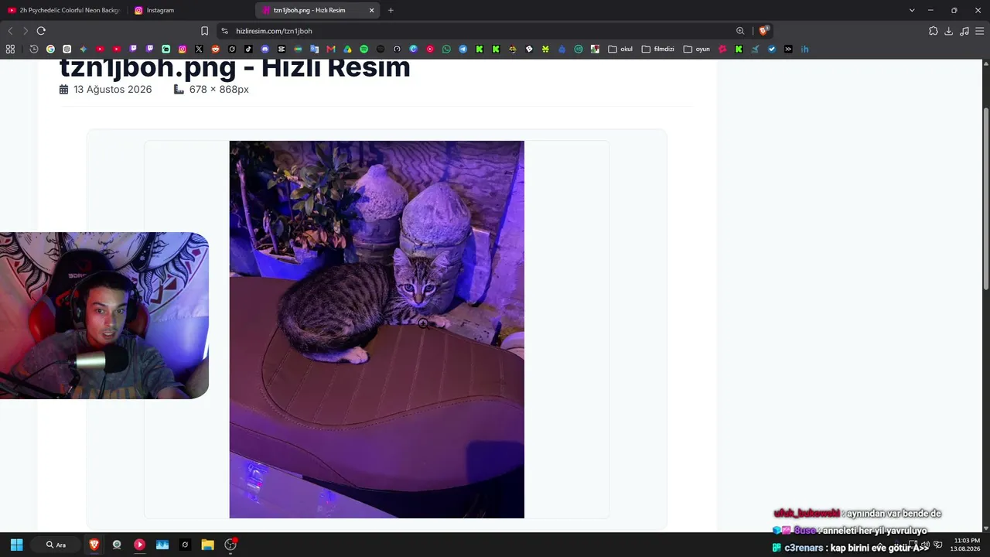Image resolution: width=990 pixels, height=557 pixels.
Task: Open the oyun bookmarks folder
Action: click(697, 49)
